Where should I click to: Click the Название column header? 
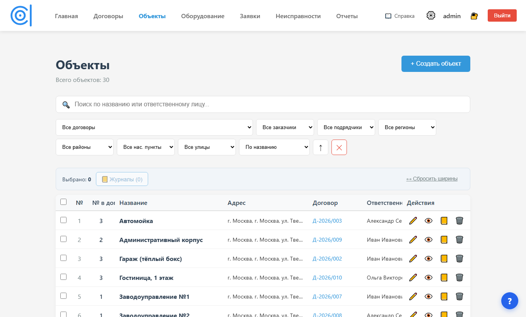pyautogui.click(x=133, y=203)
